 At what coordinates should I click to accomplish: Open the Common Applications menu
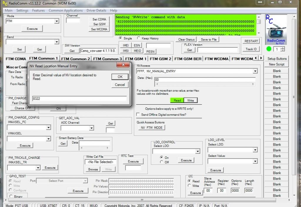[x=66, y=10]
